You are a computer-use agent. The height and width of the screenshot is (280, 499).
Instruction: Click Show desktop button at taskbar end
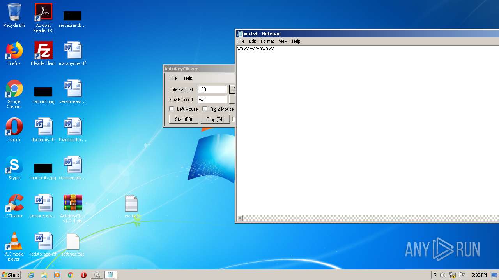point(495,275)
